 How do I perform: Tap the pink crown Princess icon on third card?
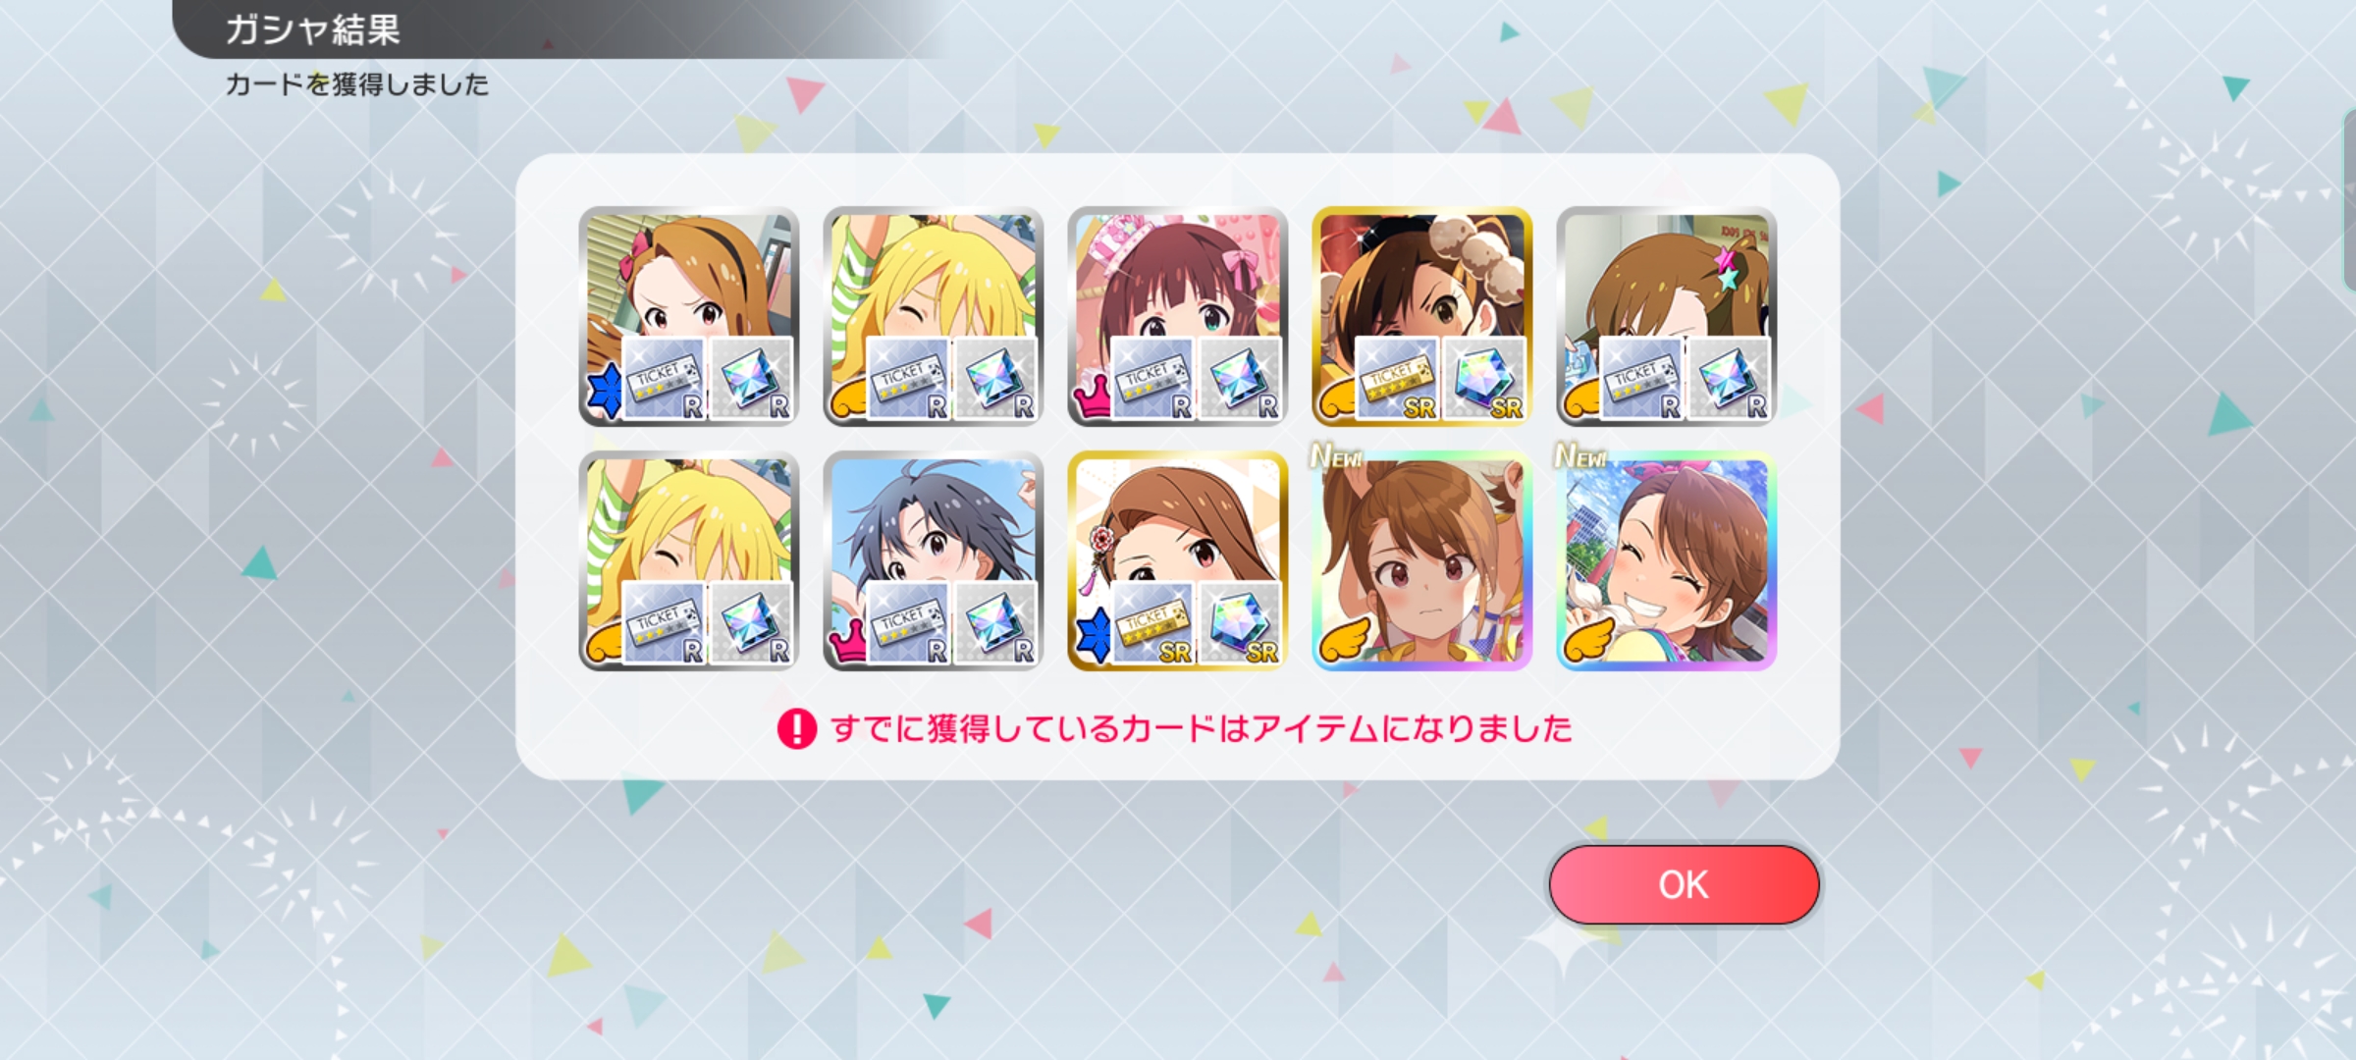pos(1092,401)
